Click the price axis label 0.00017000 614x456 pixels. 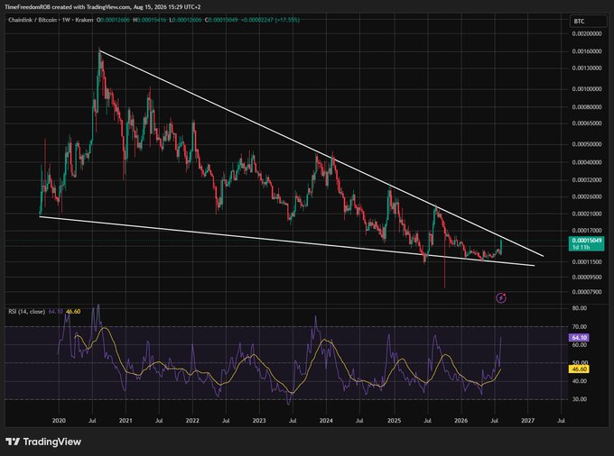[587, 231]
